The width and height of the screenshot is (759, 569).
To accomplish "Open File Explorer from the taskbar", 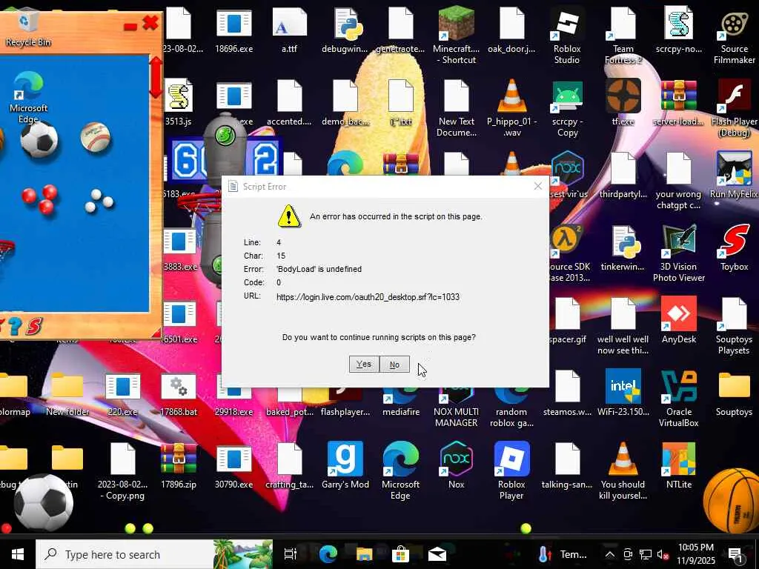I will (x=364, y=554).
